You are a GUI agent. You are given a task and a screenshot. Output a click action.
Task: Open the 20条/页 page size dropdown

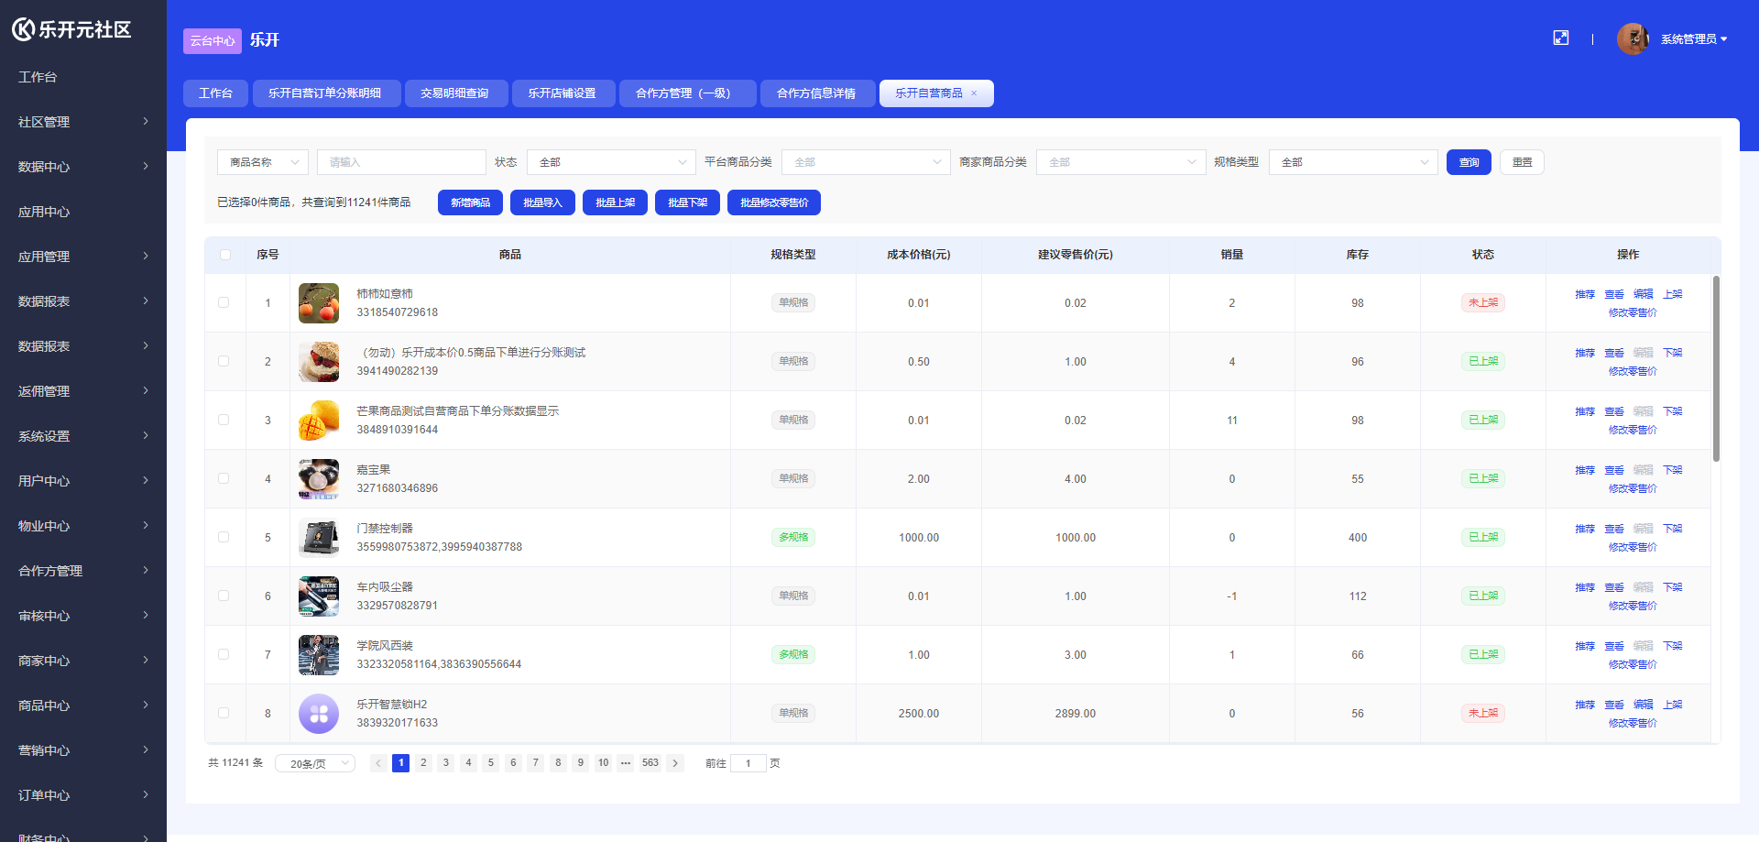pyautogui.click(x=315, y=763)
